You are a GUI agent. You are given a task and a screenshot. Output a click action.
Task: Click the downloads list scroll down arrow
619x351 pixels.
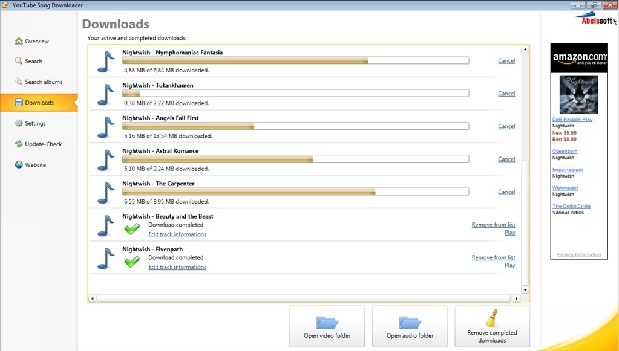tap(525, 289)
